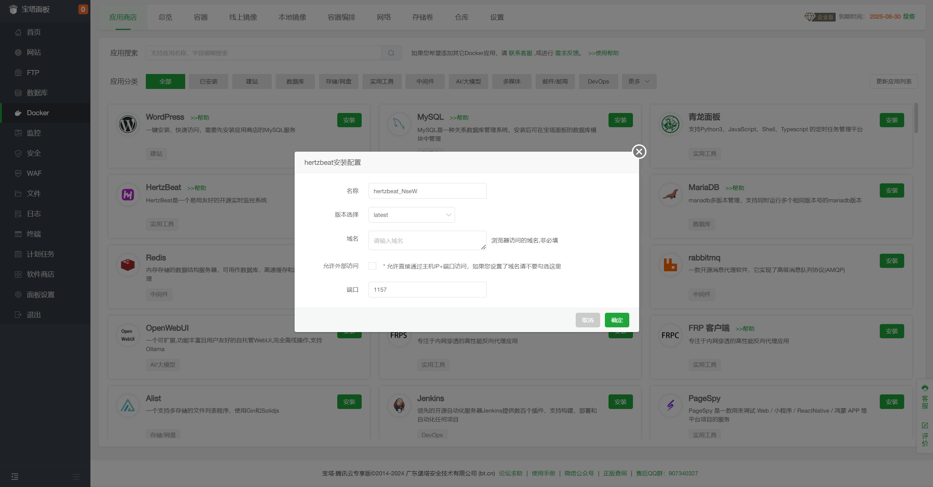The height and width of the screenshot is (487, 933).
Task: Click the 确定 confirm button
Action: pyautogui.click(x=617, y=320)
